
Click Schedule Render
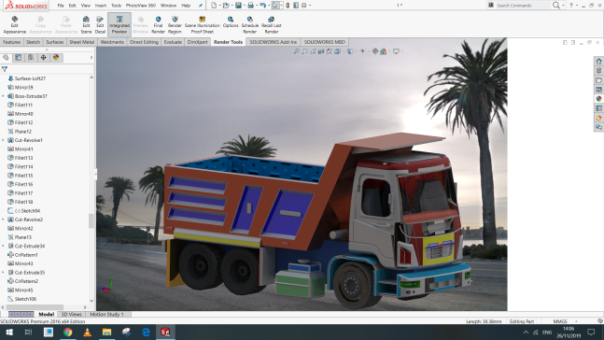249,25
